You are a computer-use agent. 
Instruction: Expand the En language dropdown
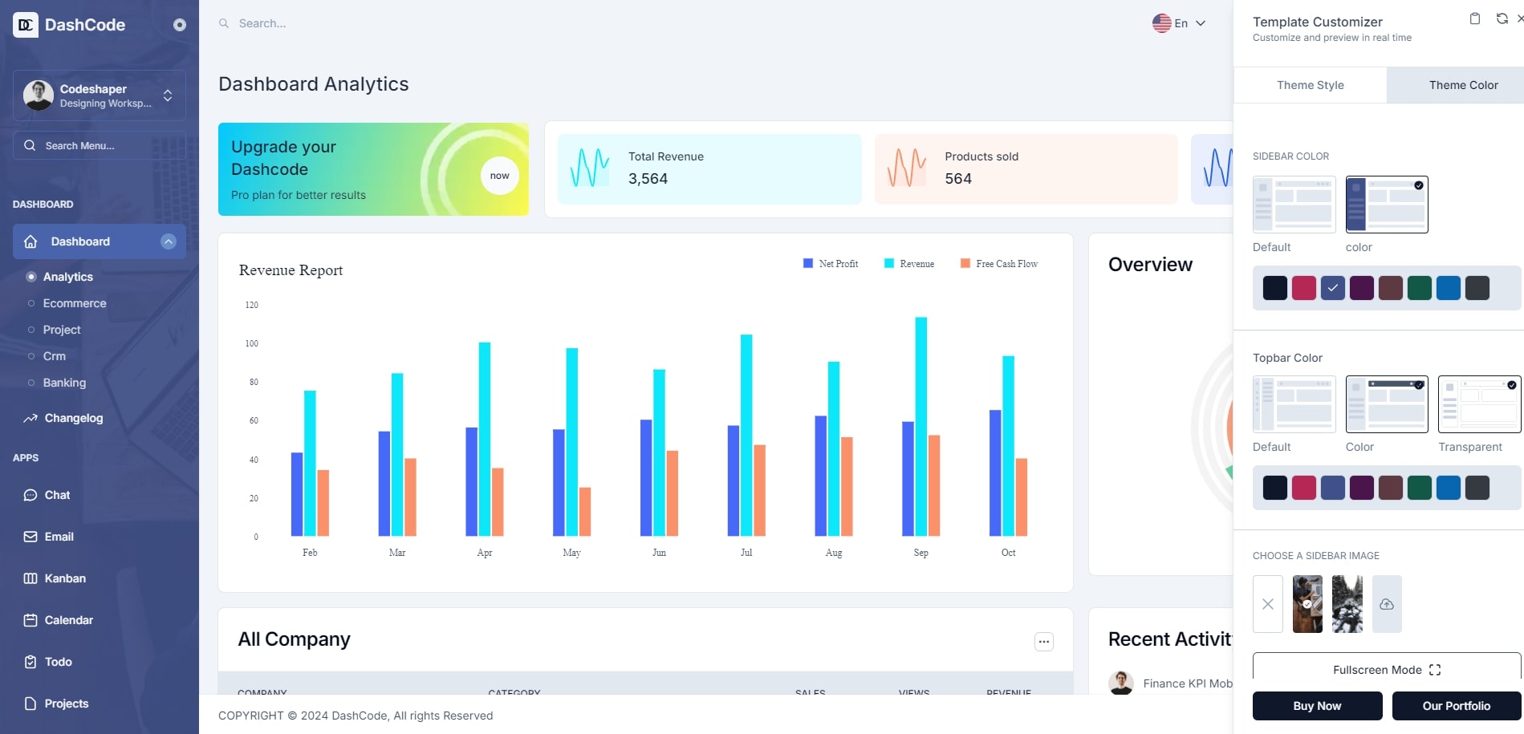(1179, 23)
